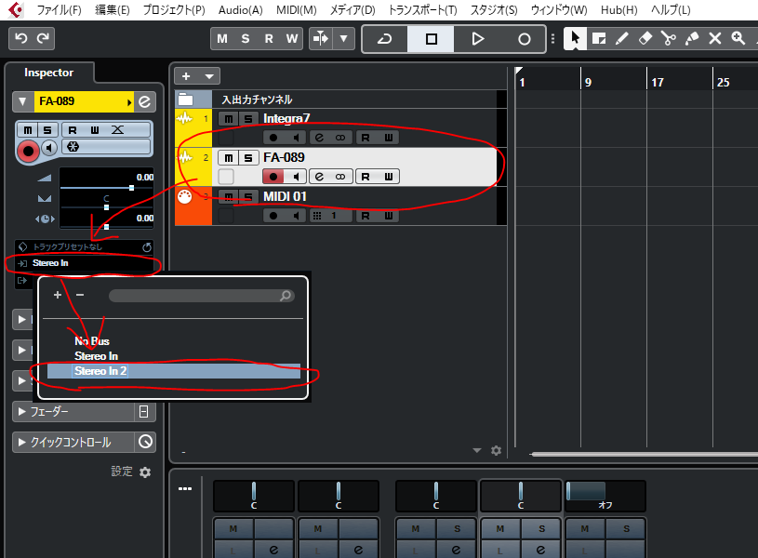Open Inspector 設定 gear settings
Image resolution: width=758 pixels, height=558 pixels.
click(144, 472)
